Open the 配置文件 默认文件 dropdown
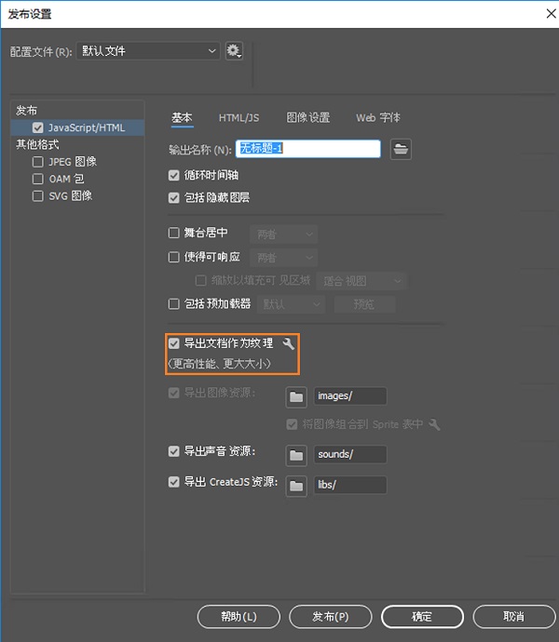The height and width of the screenshot is (642, 559). (143, 51)
